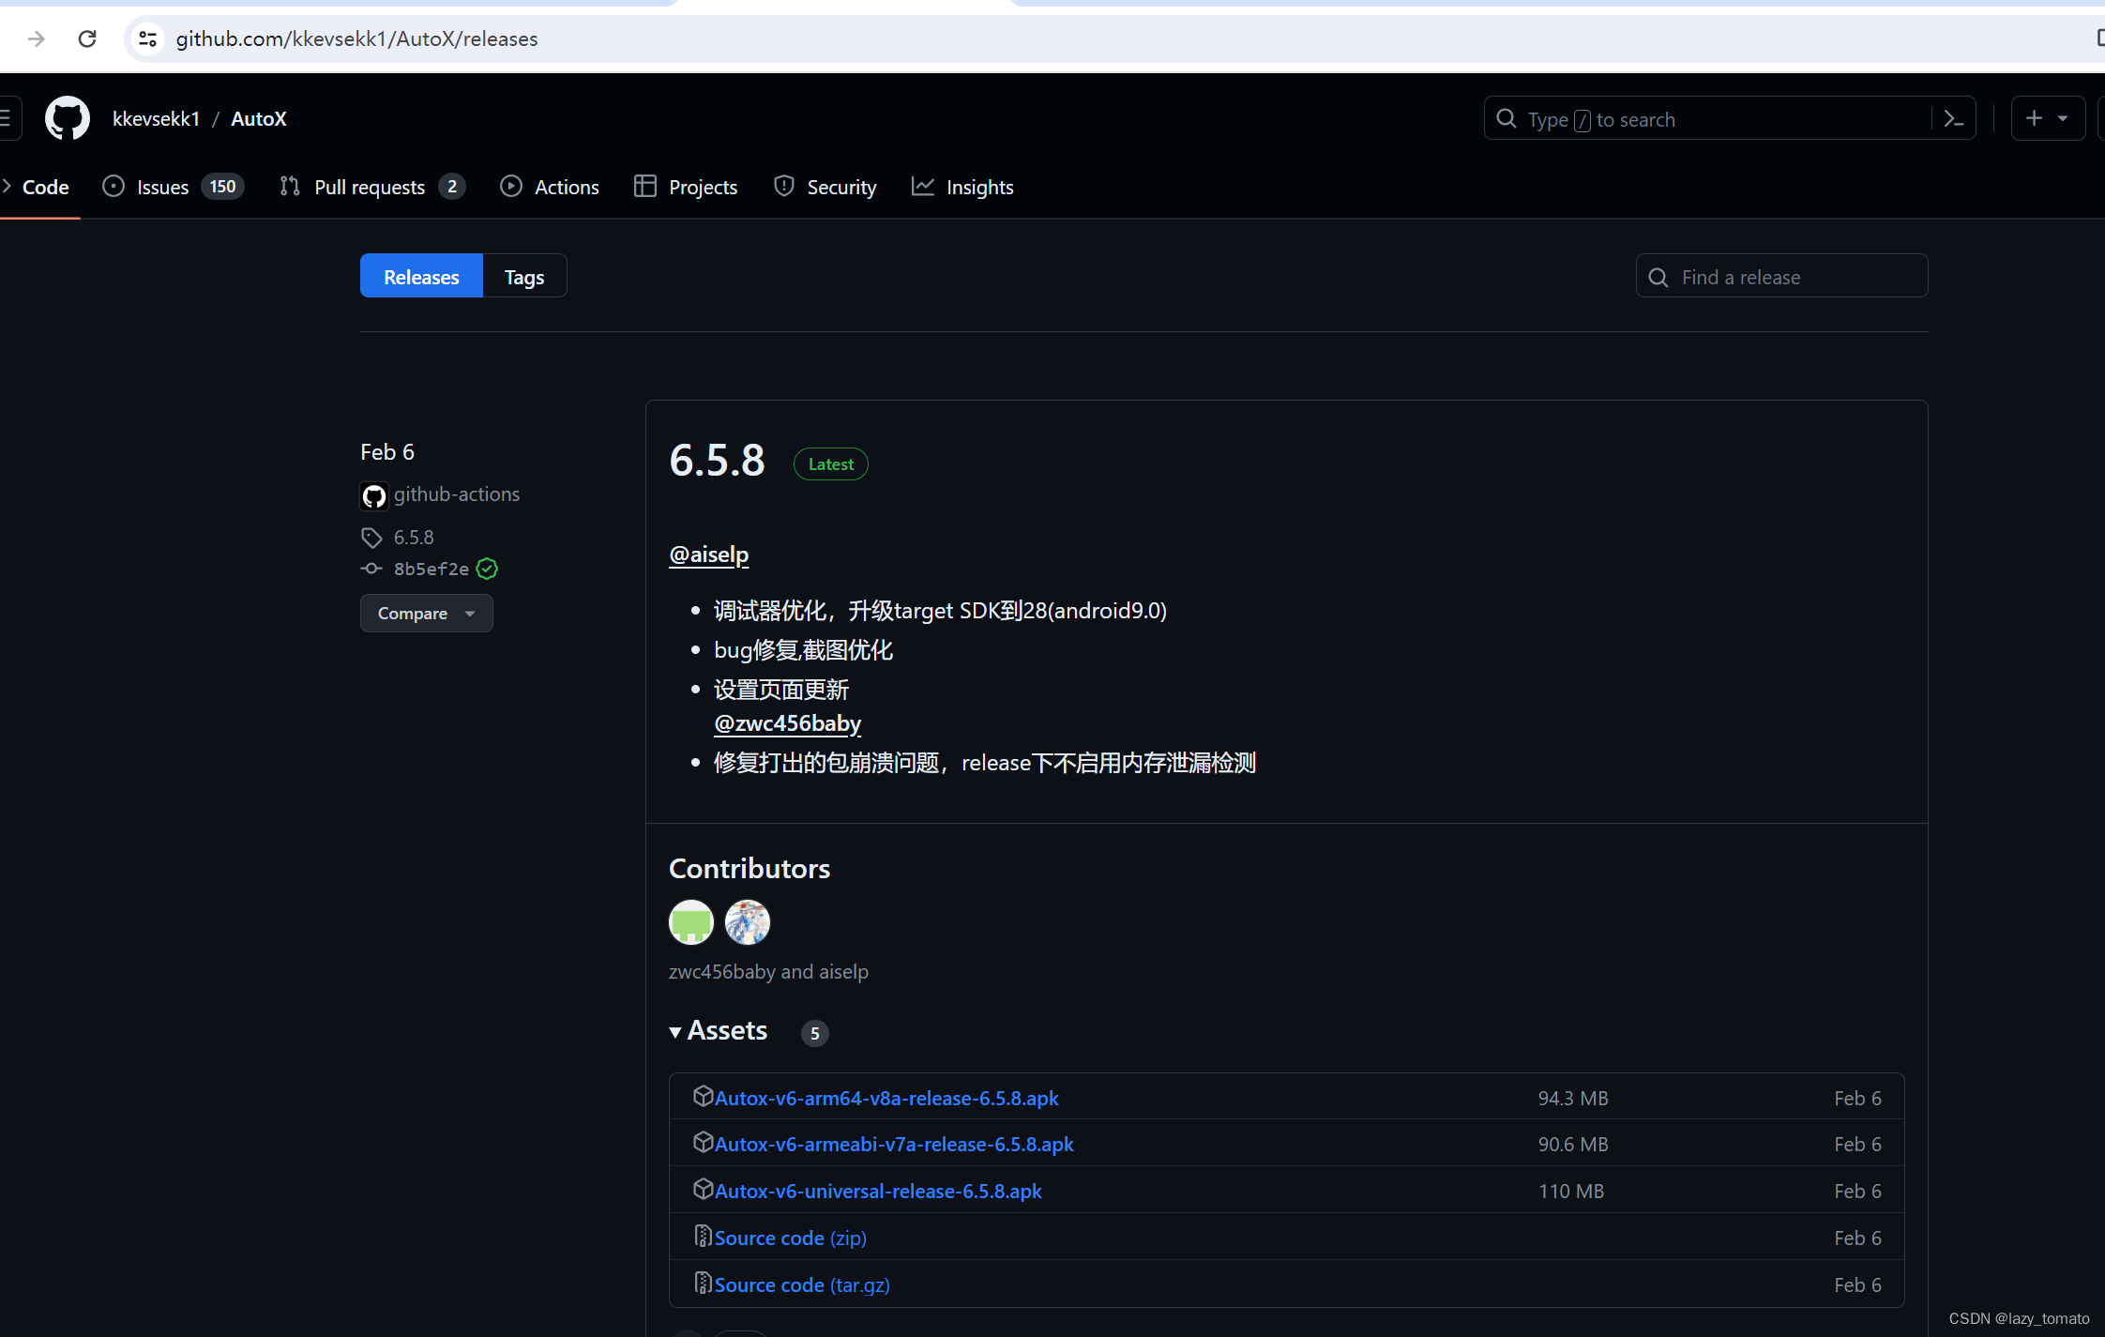Viewport: 2105px width, 1337px height.
Task: Open aiselp contributor avatar
Action: 748,922
